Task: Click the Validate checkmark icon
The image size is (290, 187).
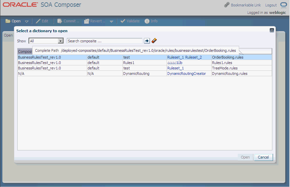Action: point(123,21)
